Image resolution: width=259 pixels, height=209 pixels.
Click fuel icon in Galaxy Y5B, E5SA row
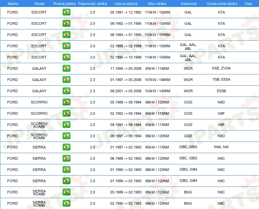pyautogui.click(x=66, y=79)
